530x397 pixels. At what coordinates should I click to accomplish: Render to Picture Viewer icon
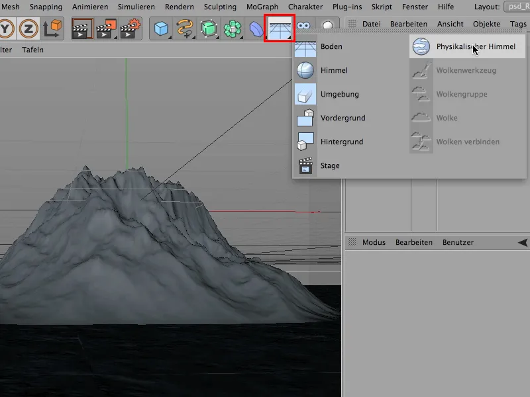click(x=106, y=29)
